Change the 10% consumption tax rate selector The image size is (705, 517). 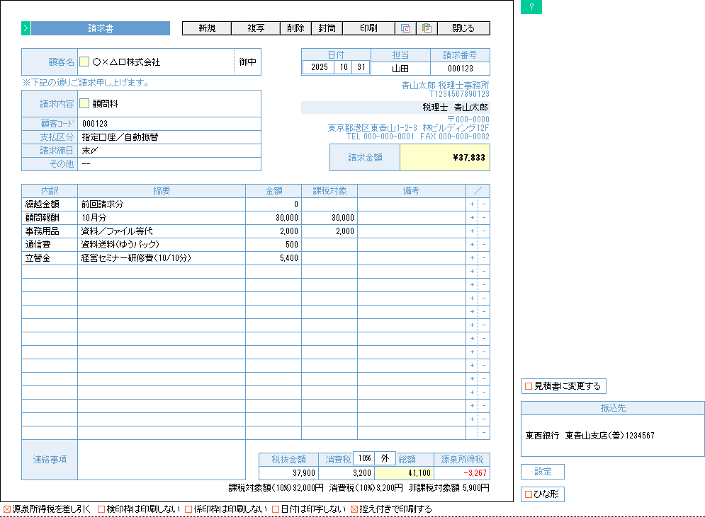pyautogui.click(x=364, y=458)
